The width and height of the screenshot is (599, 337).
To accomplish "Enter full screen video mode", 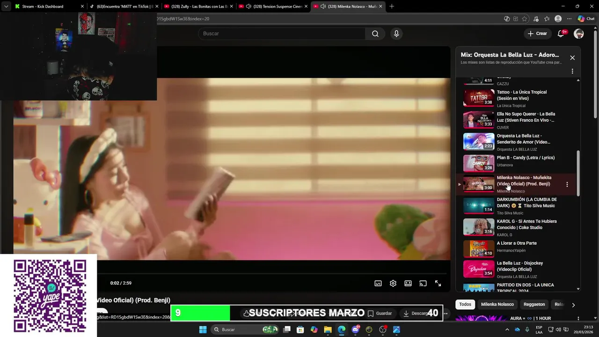I will pos(438,283).
